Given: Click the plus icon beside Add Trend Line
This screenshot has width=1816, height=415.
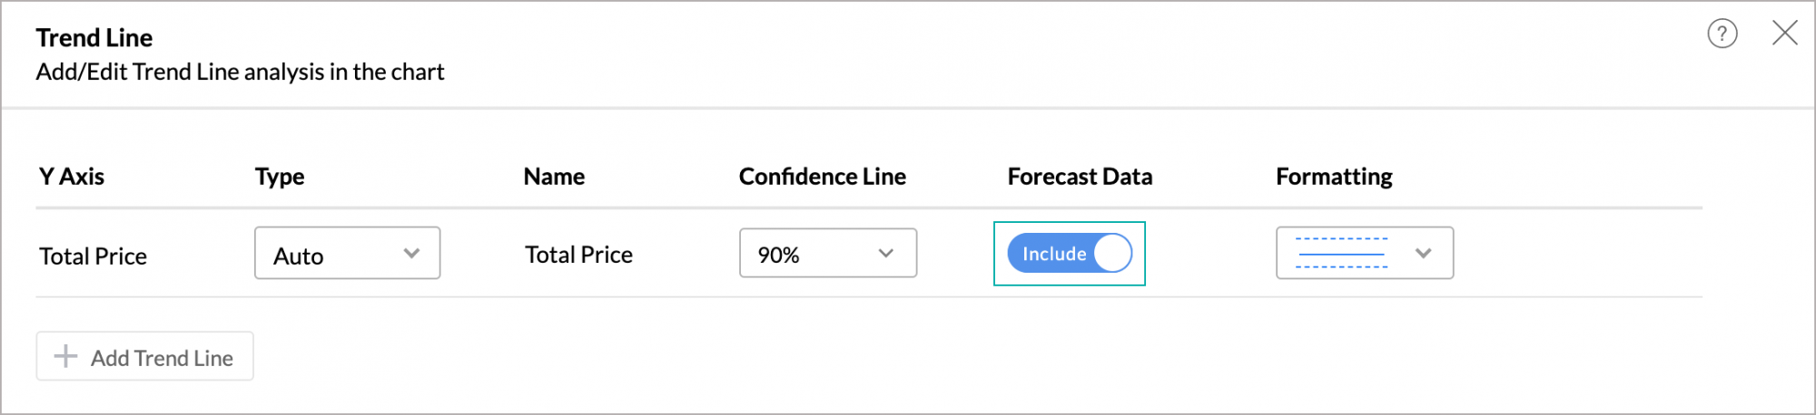Looking at the screenshot, I should (65, 356).
